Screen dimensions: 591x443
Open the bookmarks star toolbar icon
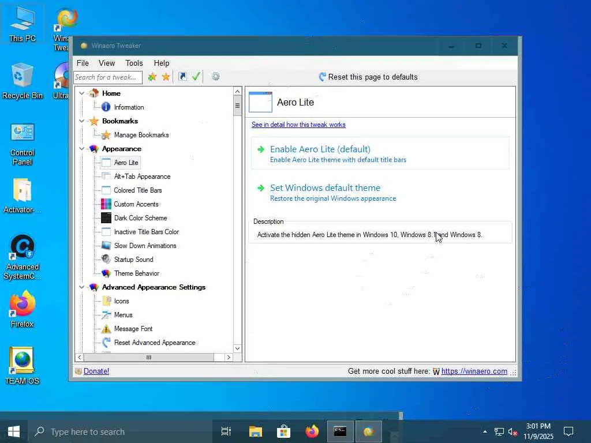166,77
